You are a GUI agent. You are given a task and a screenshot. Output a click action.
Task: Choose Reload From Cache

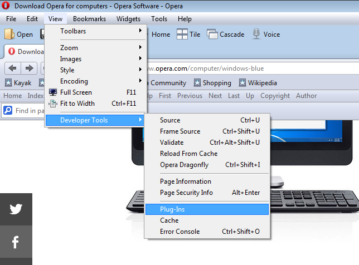[207, 154]
